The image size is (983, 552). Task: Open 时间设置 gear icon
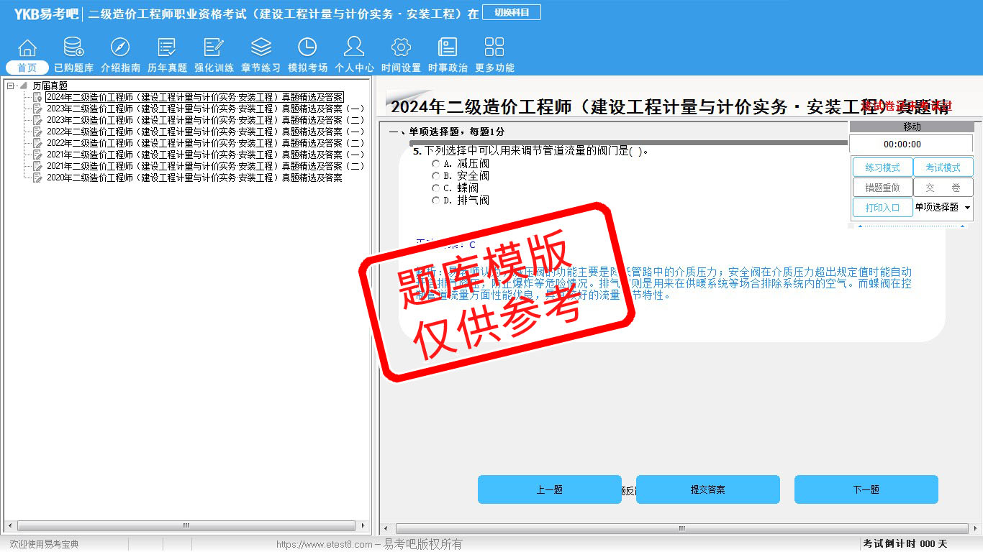pyautogui.click(x=401, y=48)
